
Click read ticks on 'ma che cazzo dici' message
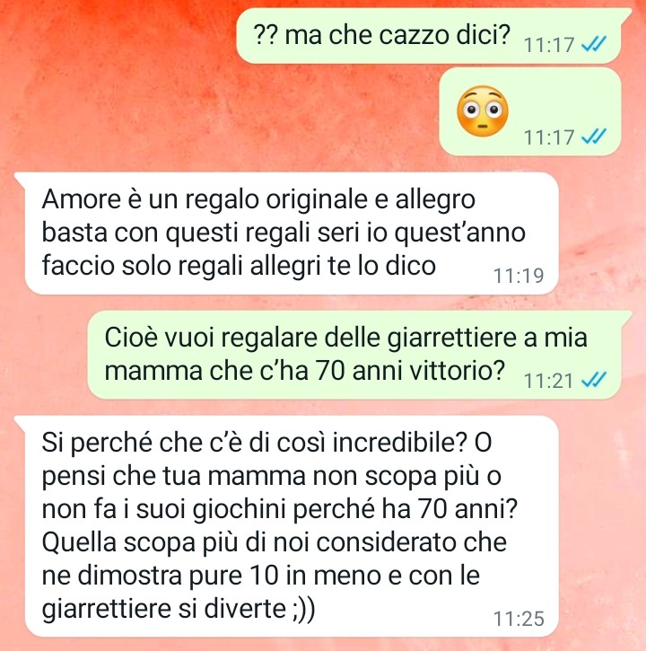pos(594,43)
